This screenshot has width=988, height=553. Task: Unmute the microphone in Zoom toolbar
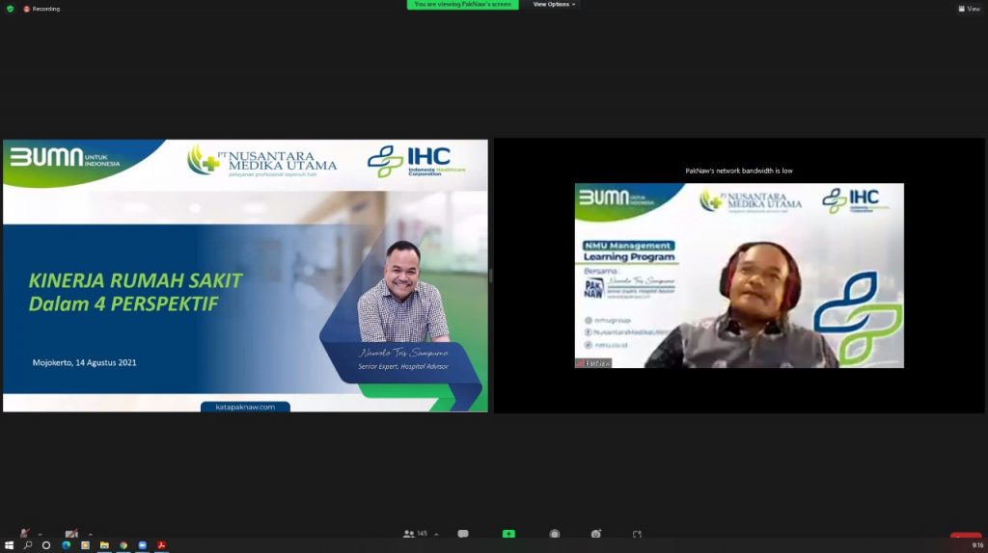[x=25, y=533]
